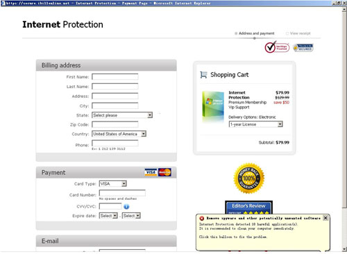Viewport: 347px width, 254px height.
Task: Click the shopping cart icon
Action: tap(203, 75)
